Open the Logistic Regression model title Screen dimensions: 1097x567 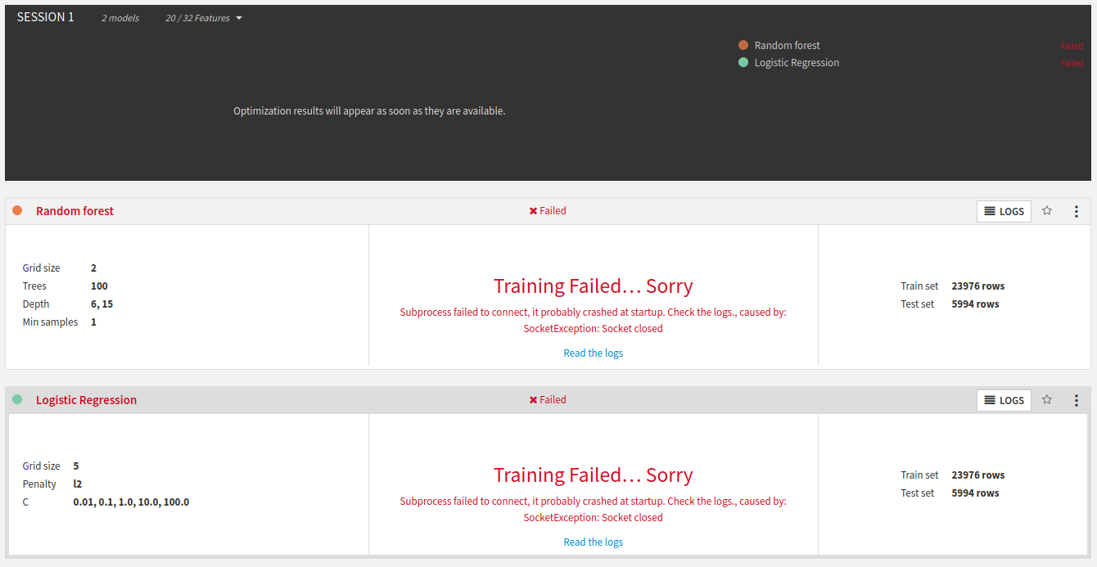click(x=86, y=400)
